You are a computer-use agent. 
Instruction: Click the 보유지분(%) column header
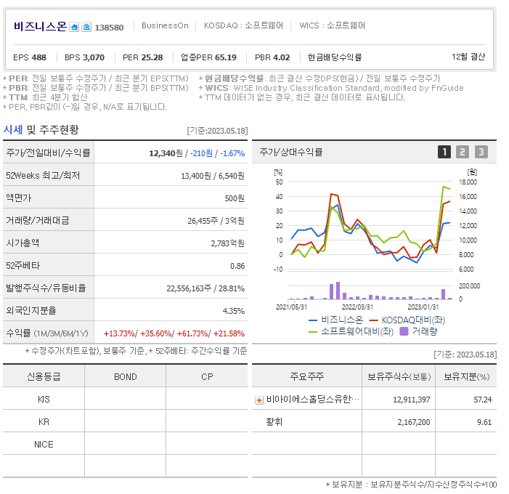click(x=466, y=376)
